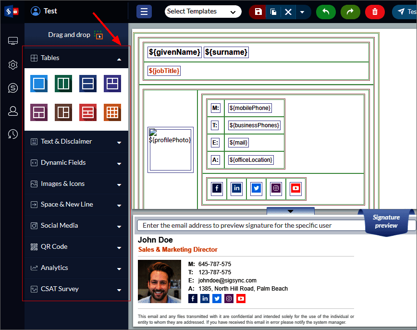Select the two-row navy table layout
The height and width of the screenshot is (330, 417).
(x=88, y=84)
